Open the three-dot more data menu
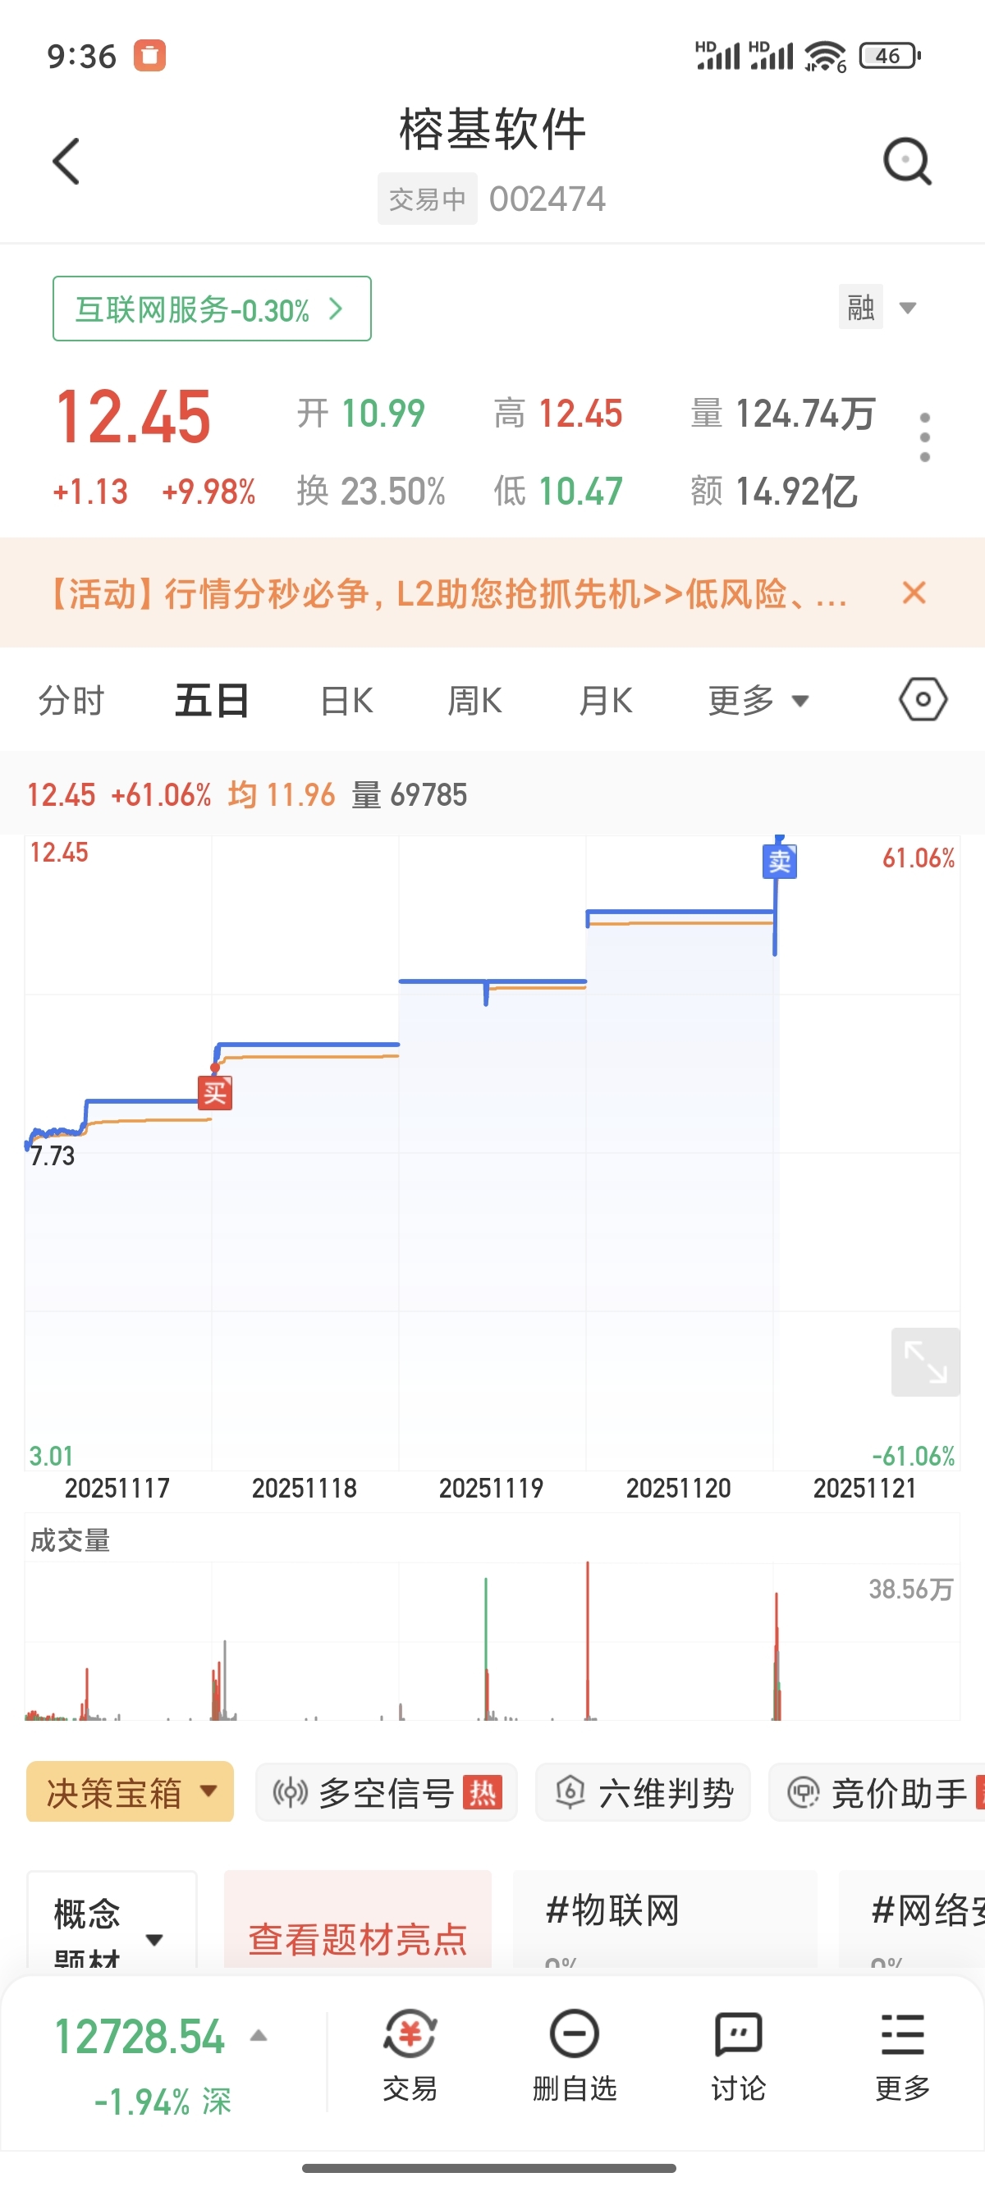 [x=924, y=437]
